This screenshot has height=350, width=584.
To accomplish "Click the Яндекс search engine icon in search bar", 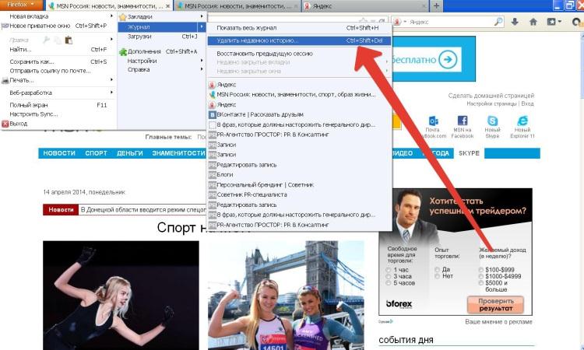I will 397,22.
